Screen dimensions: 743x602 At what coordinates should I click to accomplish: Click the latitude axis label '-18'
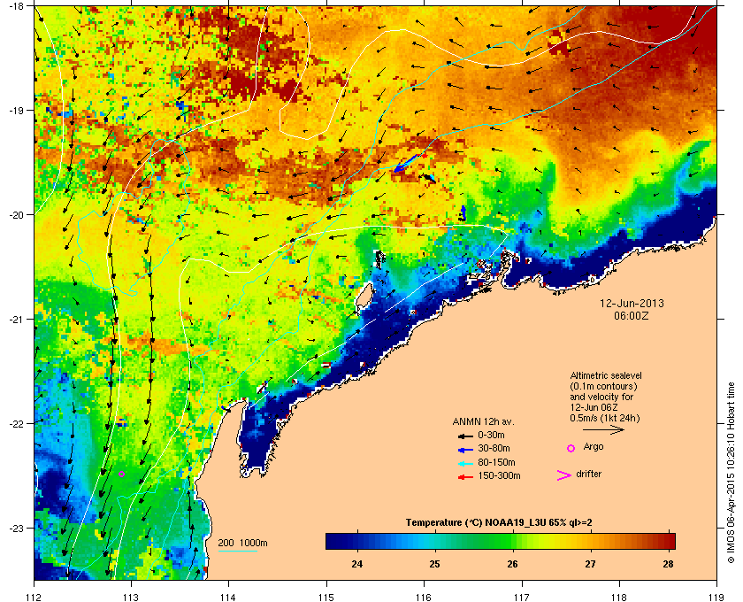(16, 5)
